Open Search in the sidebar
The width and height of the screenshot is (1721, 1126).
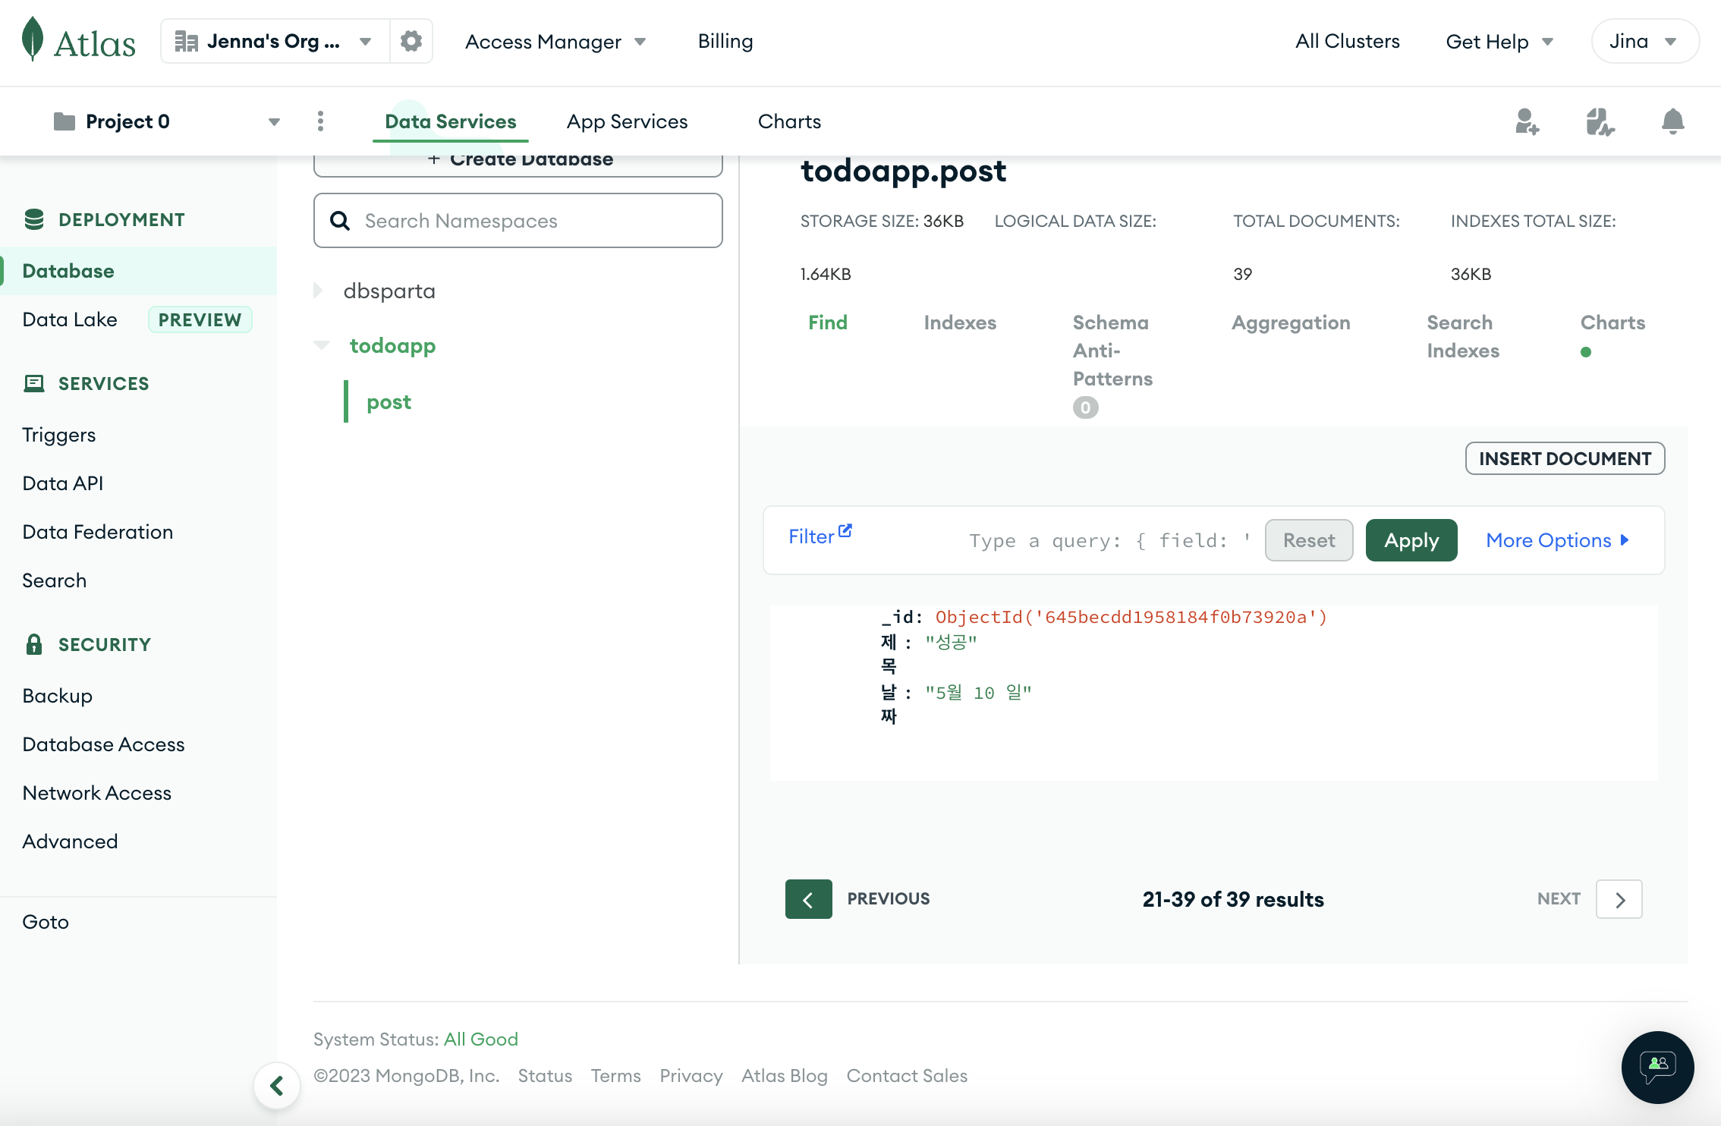click(55, 580)
